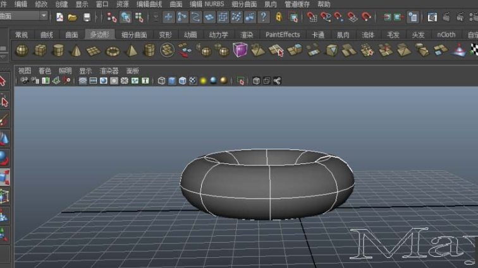Open scene using the folder icon
This screenshot has width=478, height=268.
click(73, 17)
